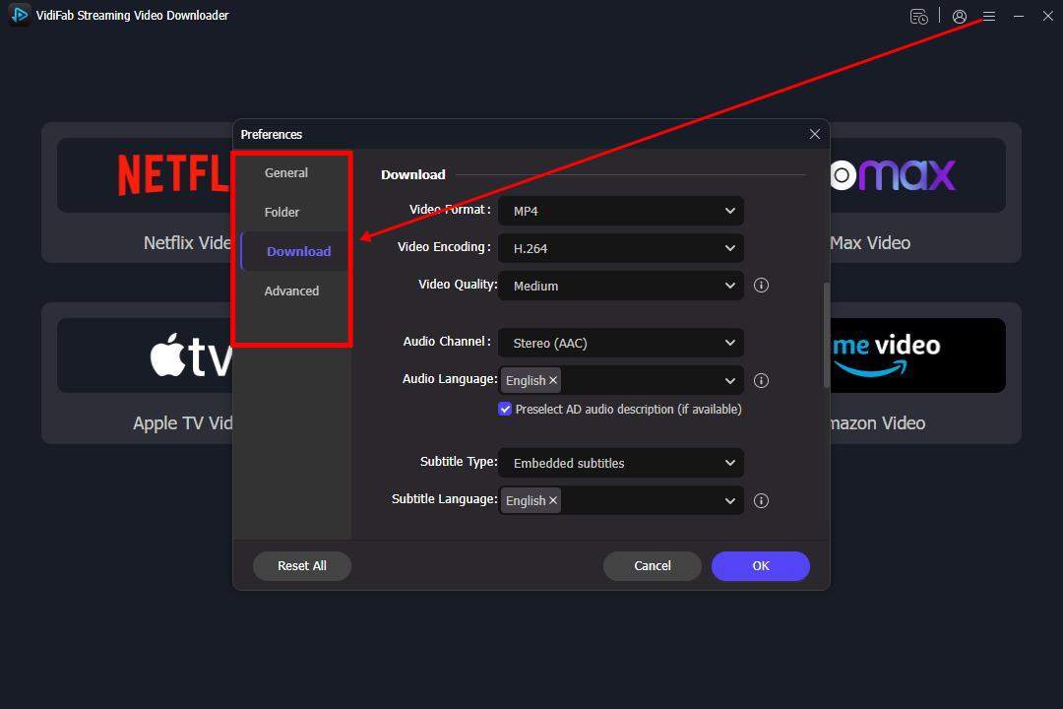This screenshot has height=709, width=1063.
Task: Expand the Subtitle Language dropdown arrow
Action: pyautogui.click(x=730, y=500)
